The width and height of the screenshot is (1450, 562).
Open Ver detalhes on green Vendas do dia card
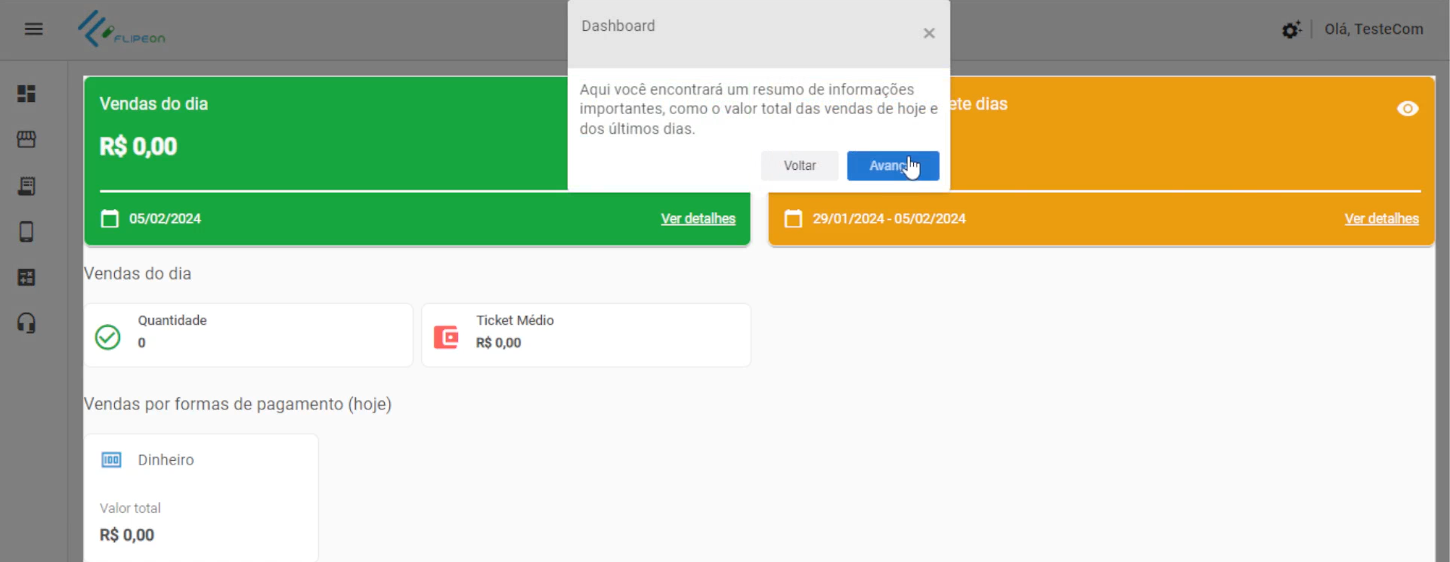pos(698,218)
